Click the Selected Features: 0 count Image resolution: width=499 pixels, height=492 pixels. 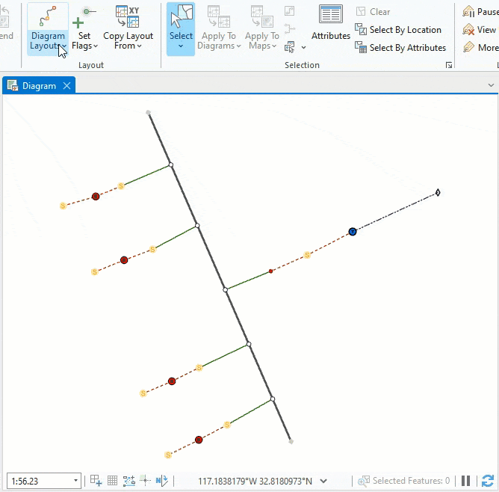[411, 481]
